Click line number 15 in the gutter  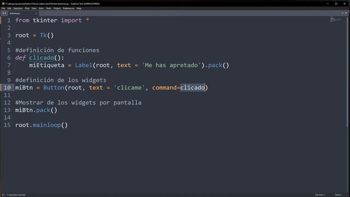[7, 125]
